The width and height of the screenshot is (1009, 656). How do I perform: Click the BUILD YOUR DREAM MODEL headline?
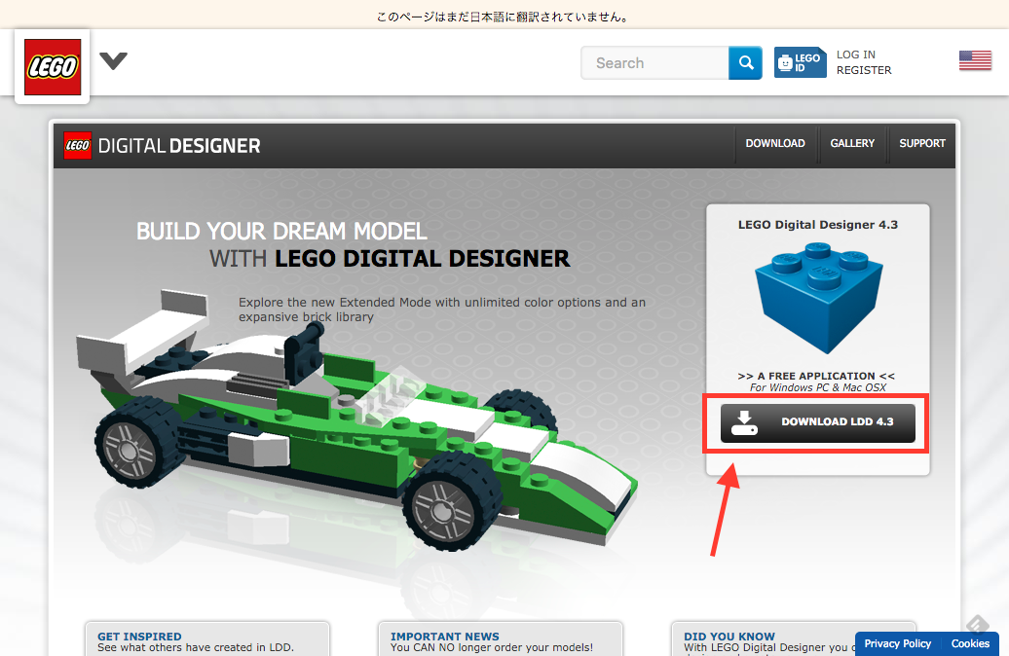click(281, 231)
